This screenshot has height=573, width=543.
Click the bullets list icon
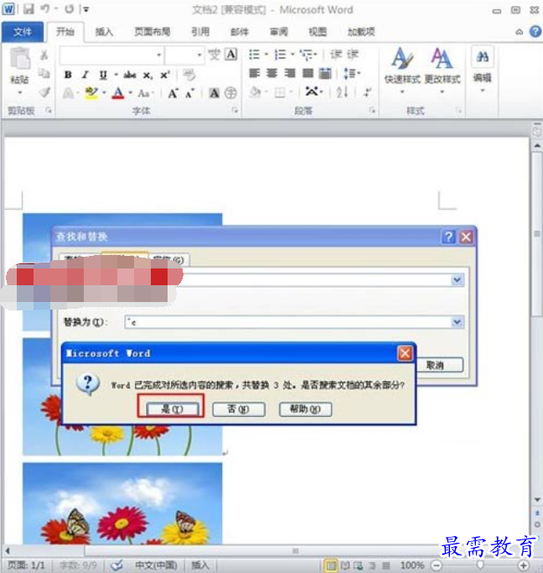[x=255, y=55]
